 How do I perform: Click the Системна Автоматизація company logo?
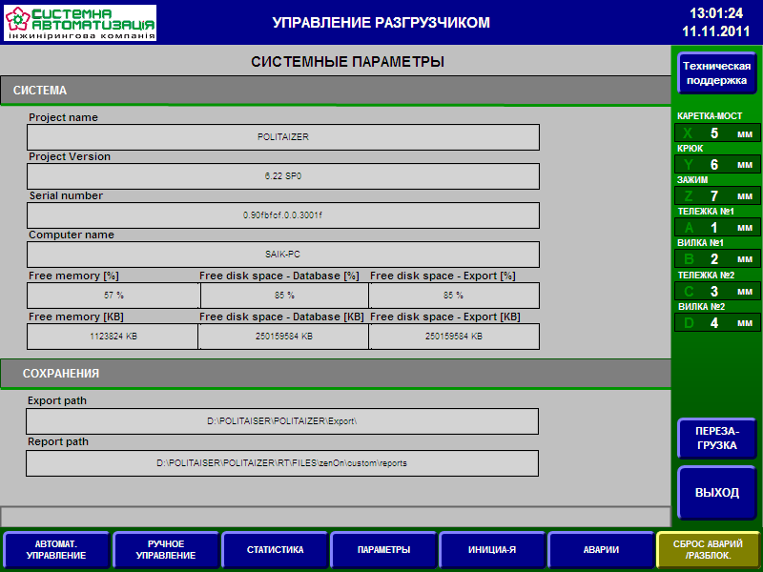pos(80,23)
